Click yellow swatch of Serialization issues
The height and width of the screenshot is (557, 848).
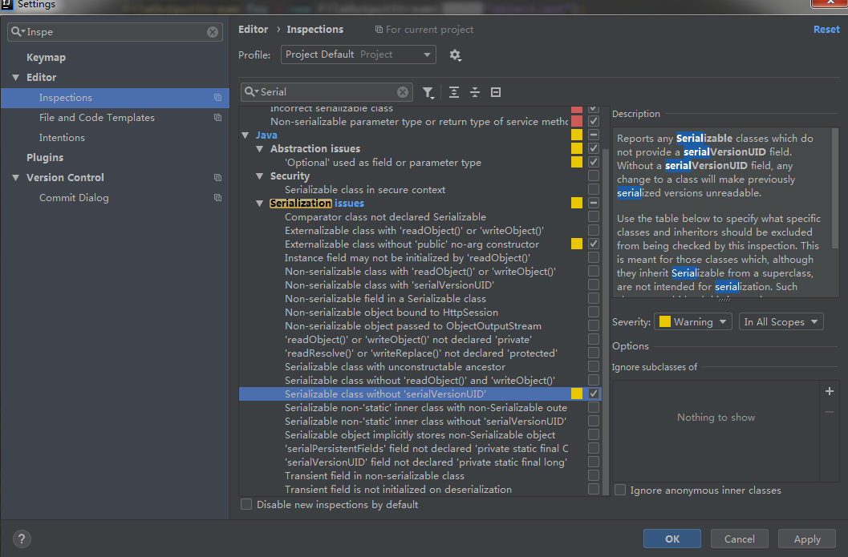click(577, 203)
